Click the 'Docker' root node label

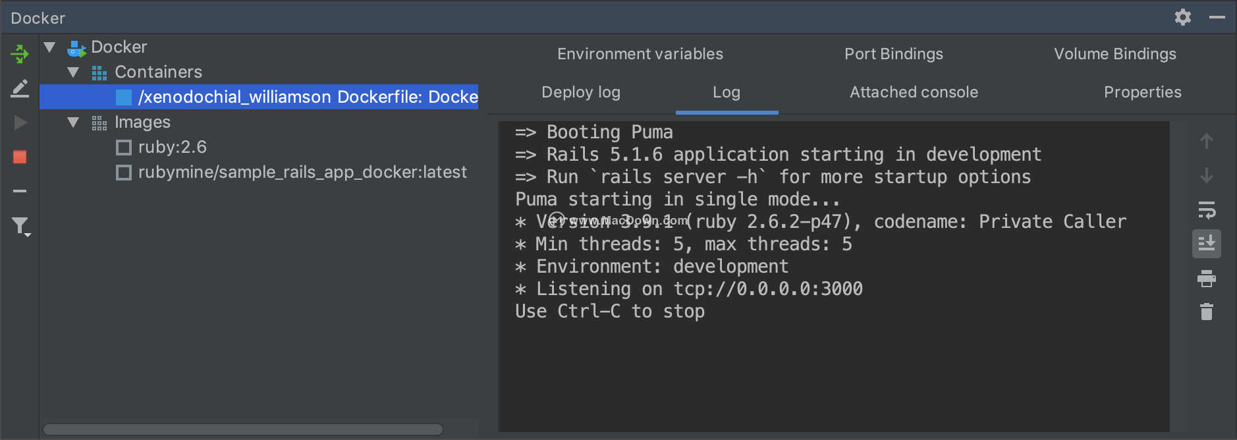[x=119, y=47]
